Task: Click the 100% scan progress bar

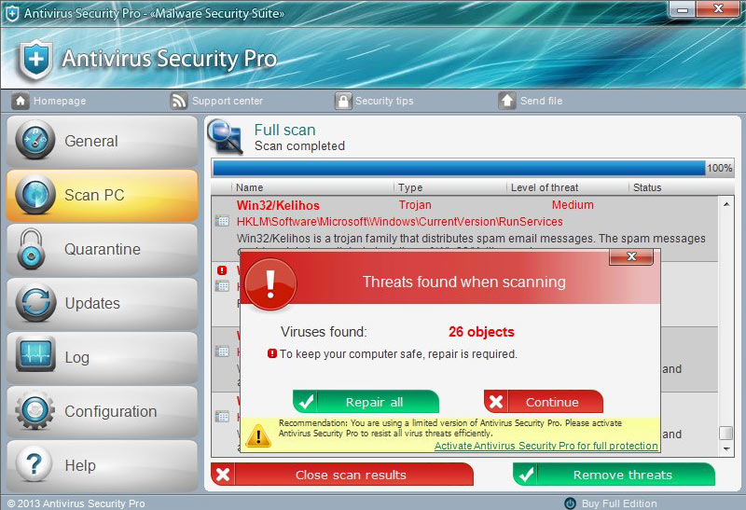Action: point(459,168)
